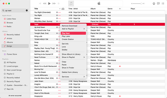Sort by cloud status column

pyautogui.click(x=63, y=9)
